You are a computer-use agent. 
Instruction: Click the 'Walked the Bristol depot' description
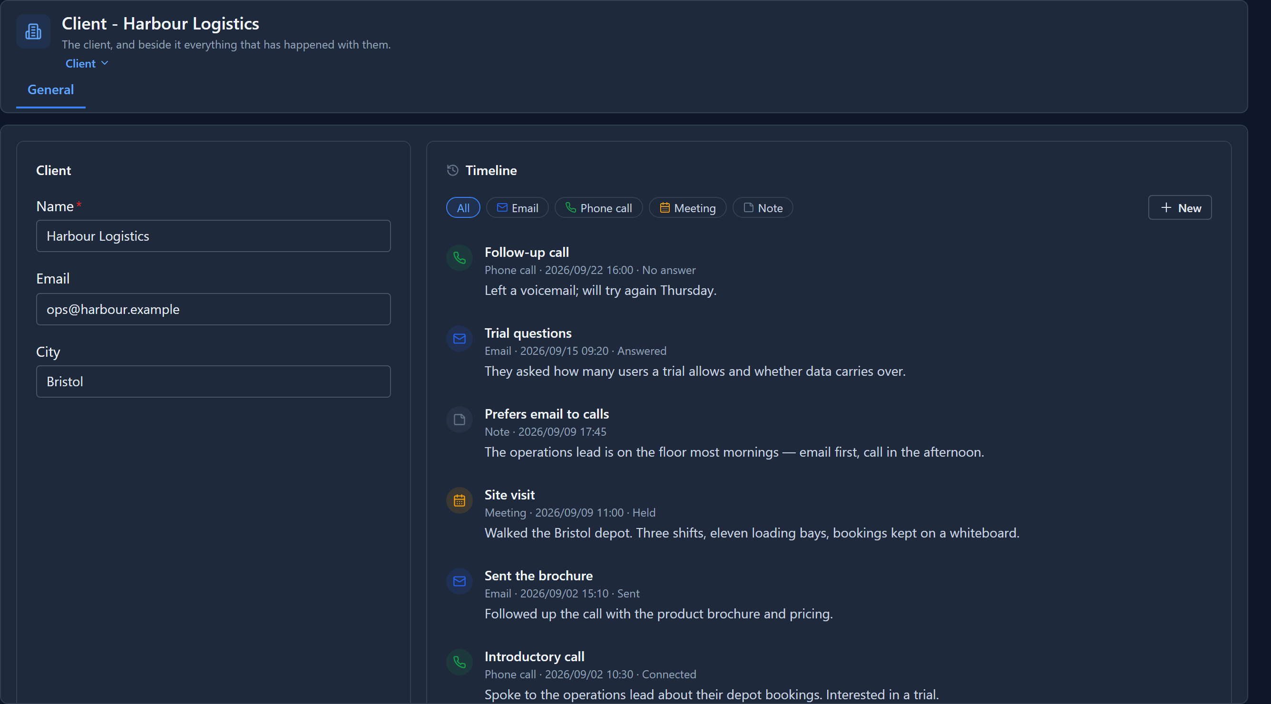pyautogui.click(x=752, y=533)
